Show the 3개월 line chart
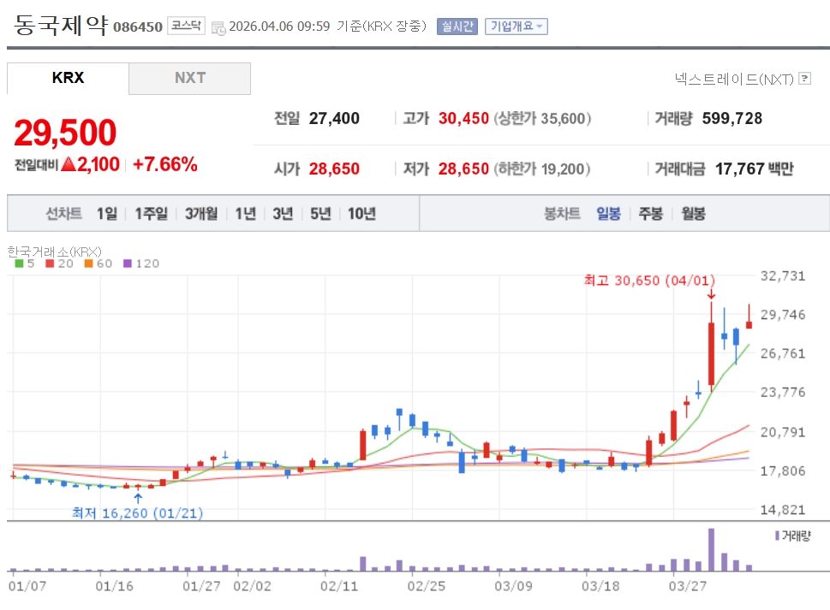Screen dimensions: 830x610 point(201,214)
